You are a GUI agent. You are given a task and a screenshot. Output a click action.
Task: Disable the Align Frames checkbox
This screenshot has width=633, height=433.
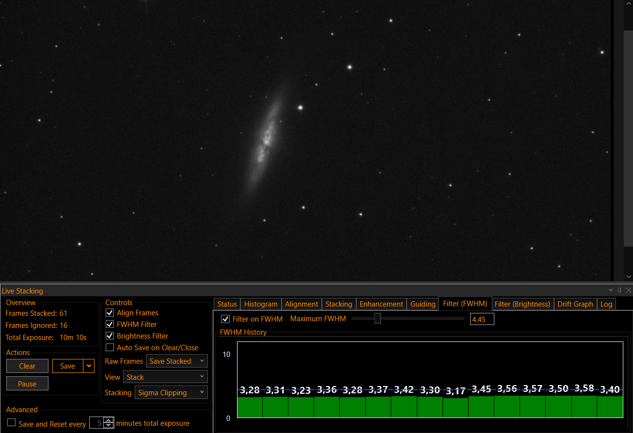[110, 313]
